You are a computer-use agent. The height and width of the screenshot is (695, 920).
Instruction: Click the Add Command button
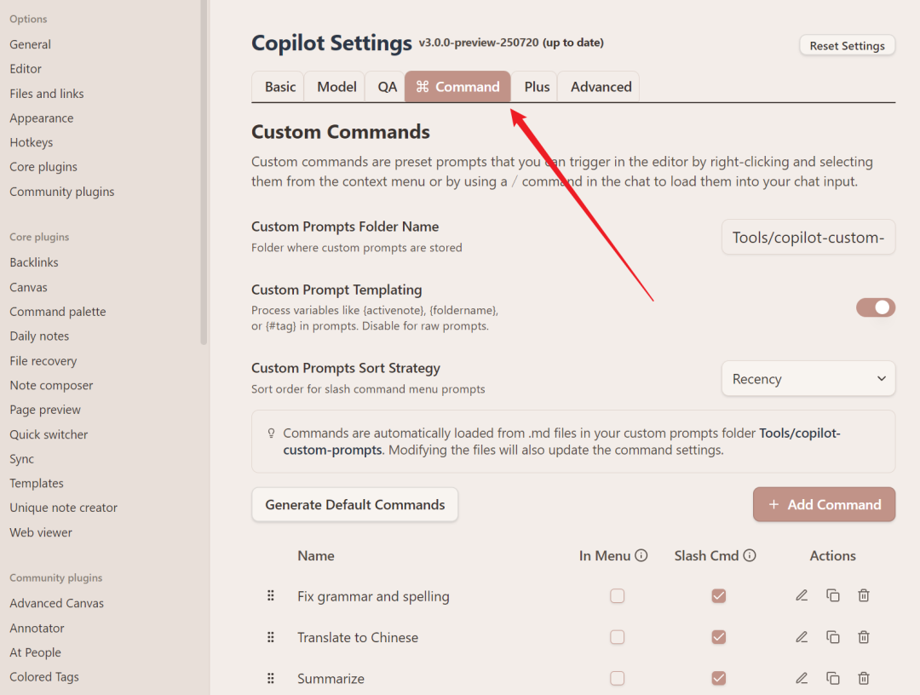(825, 504)
